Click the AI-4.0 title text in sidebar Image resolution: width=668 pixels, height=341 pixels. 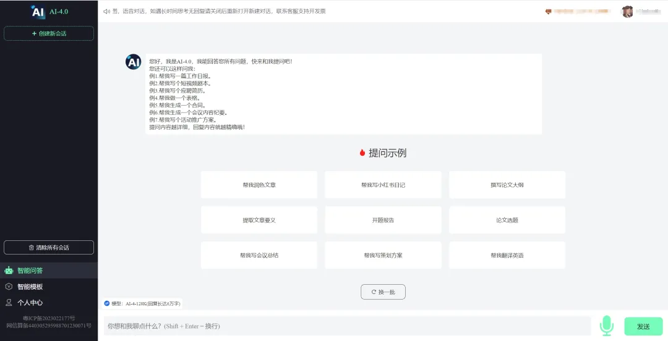click(x=59, y=12)
